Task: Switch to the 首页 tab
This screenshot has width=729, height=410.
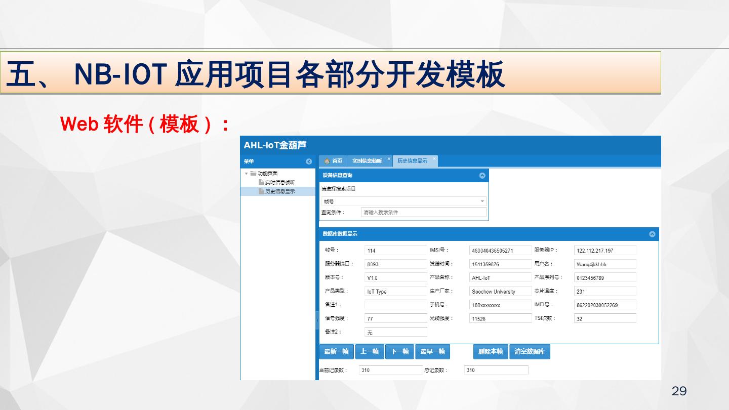Action: [333, 161]
